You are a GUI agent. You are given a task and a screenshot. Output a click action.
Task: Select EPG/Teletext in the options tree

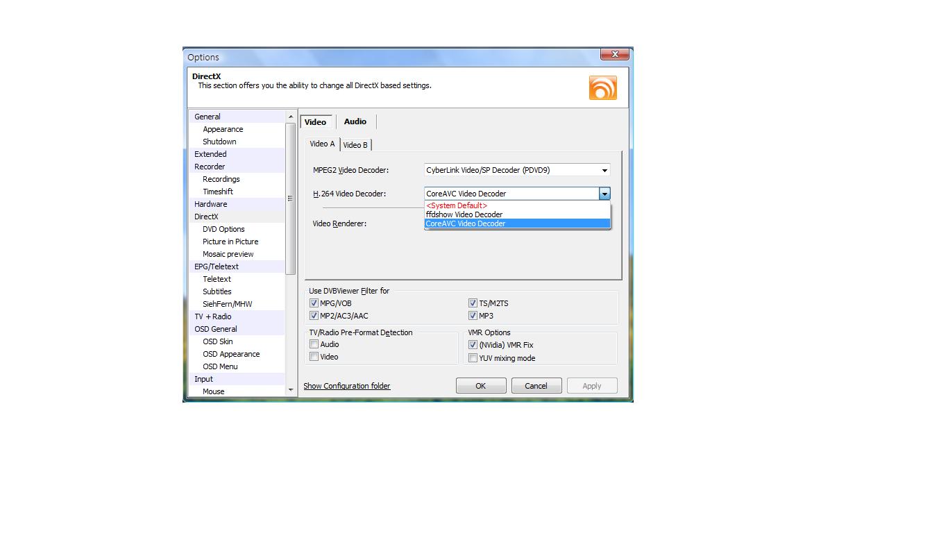(217, 266)
